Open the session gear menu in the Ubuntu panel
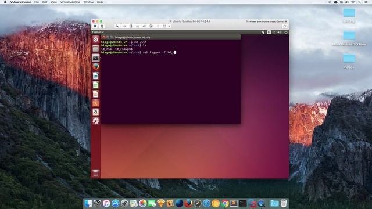This screenshot has width=372, height=209. (286, 32)
